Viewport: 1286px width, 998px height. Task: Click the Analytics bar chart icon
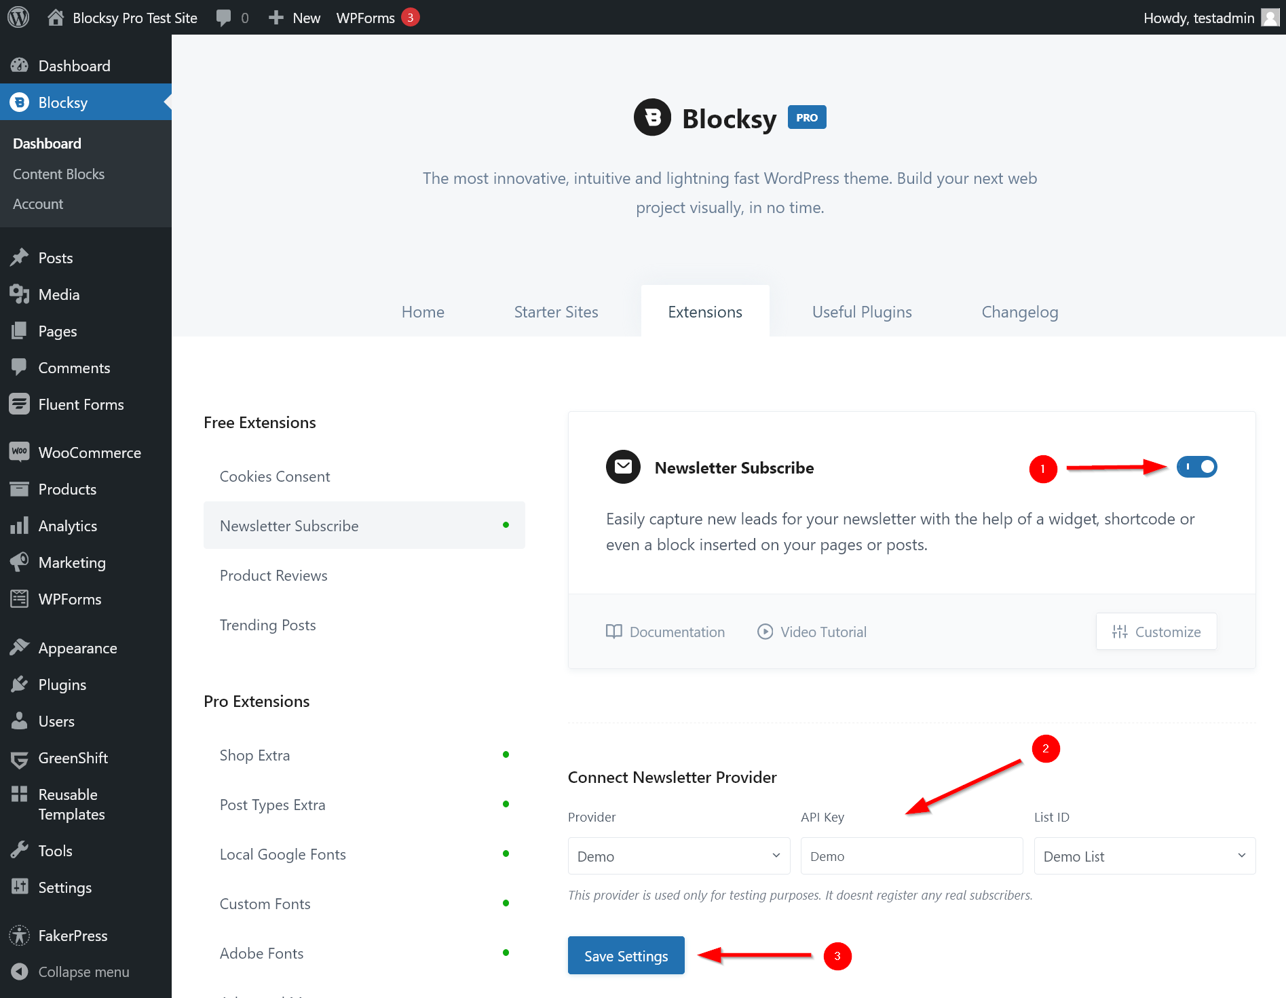tap(20, 526)
